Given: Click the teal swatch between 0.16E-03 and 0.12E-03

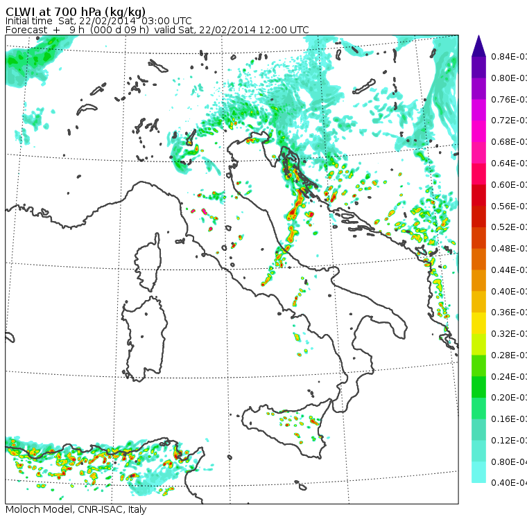Looking at the screenshot, I should click(479, 430).
